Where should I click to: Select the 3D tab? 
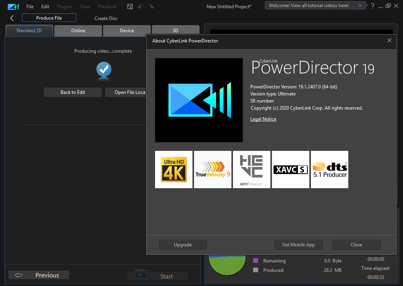point(176,31)
